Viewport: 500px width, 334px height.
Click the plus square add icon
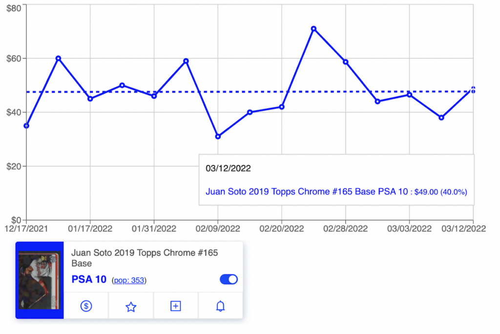coord(176,306)
